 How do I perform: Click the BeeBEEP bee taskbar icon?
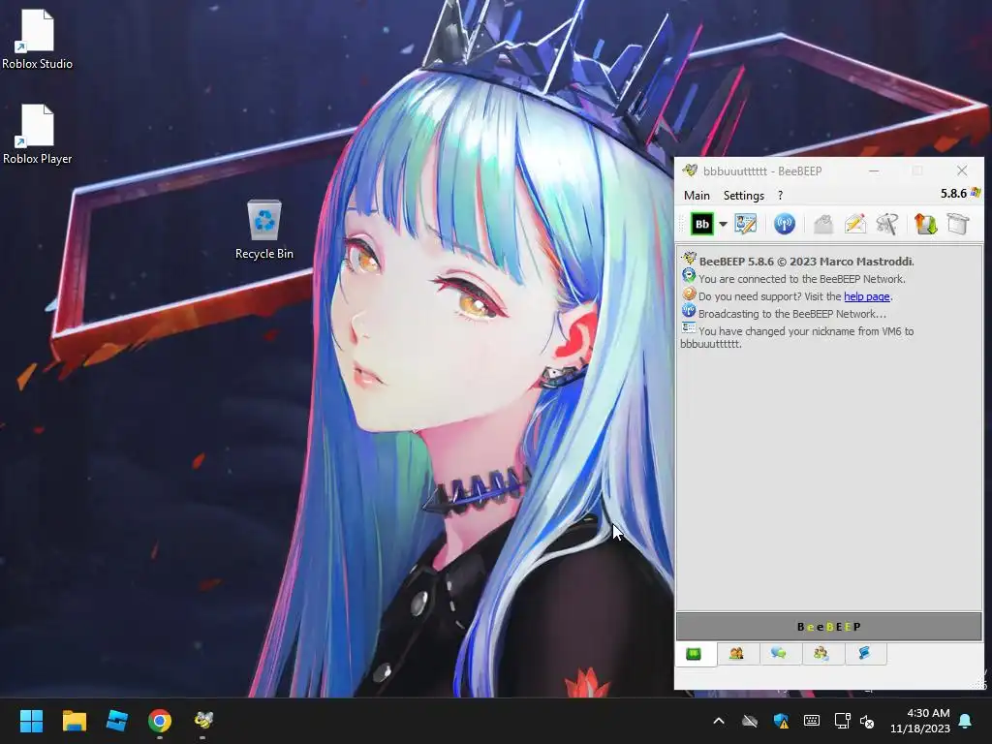tap(203, 721)
